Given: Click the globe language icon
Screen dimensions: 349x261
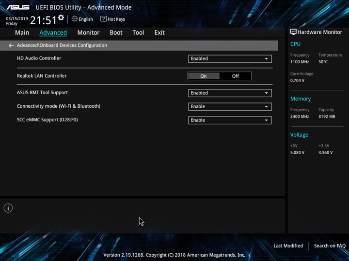Looking at the screenshot, I should (75, 19).
